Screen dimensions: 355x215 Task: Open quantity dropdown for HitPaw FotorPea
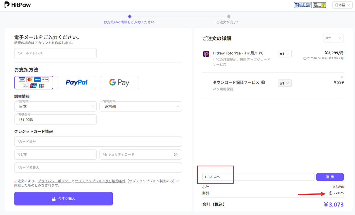[285, 54]
